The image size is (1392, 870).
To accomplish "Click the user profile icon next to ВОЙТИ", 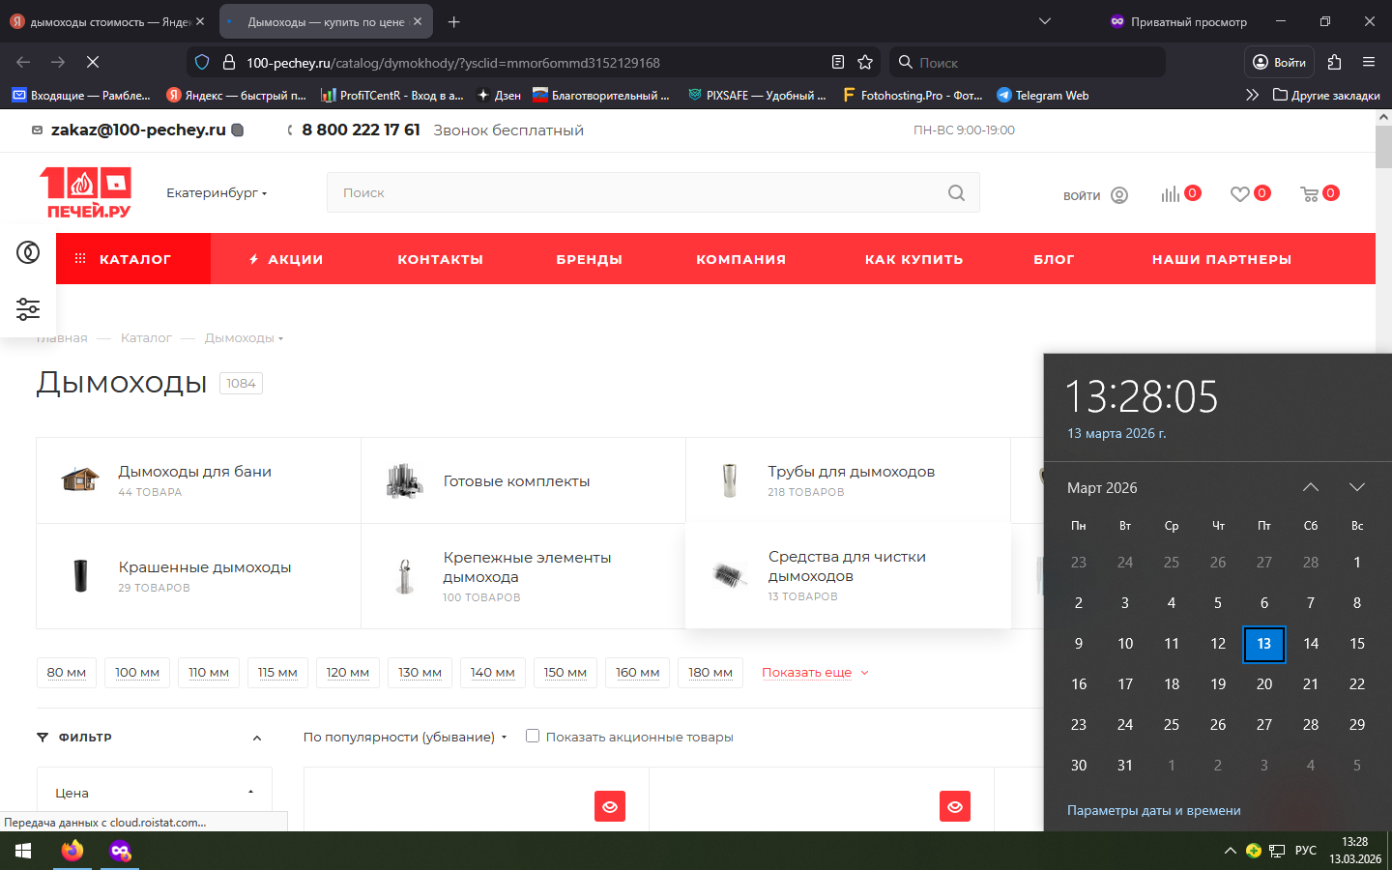I will (x=1119, y=195).
